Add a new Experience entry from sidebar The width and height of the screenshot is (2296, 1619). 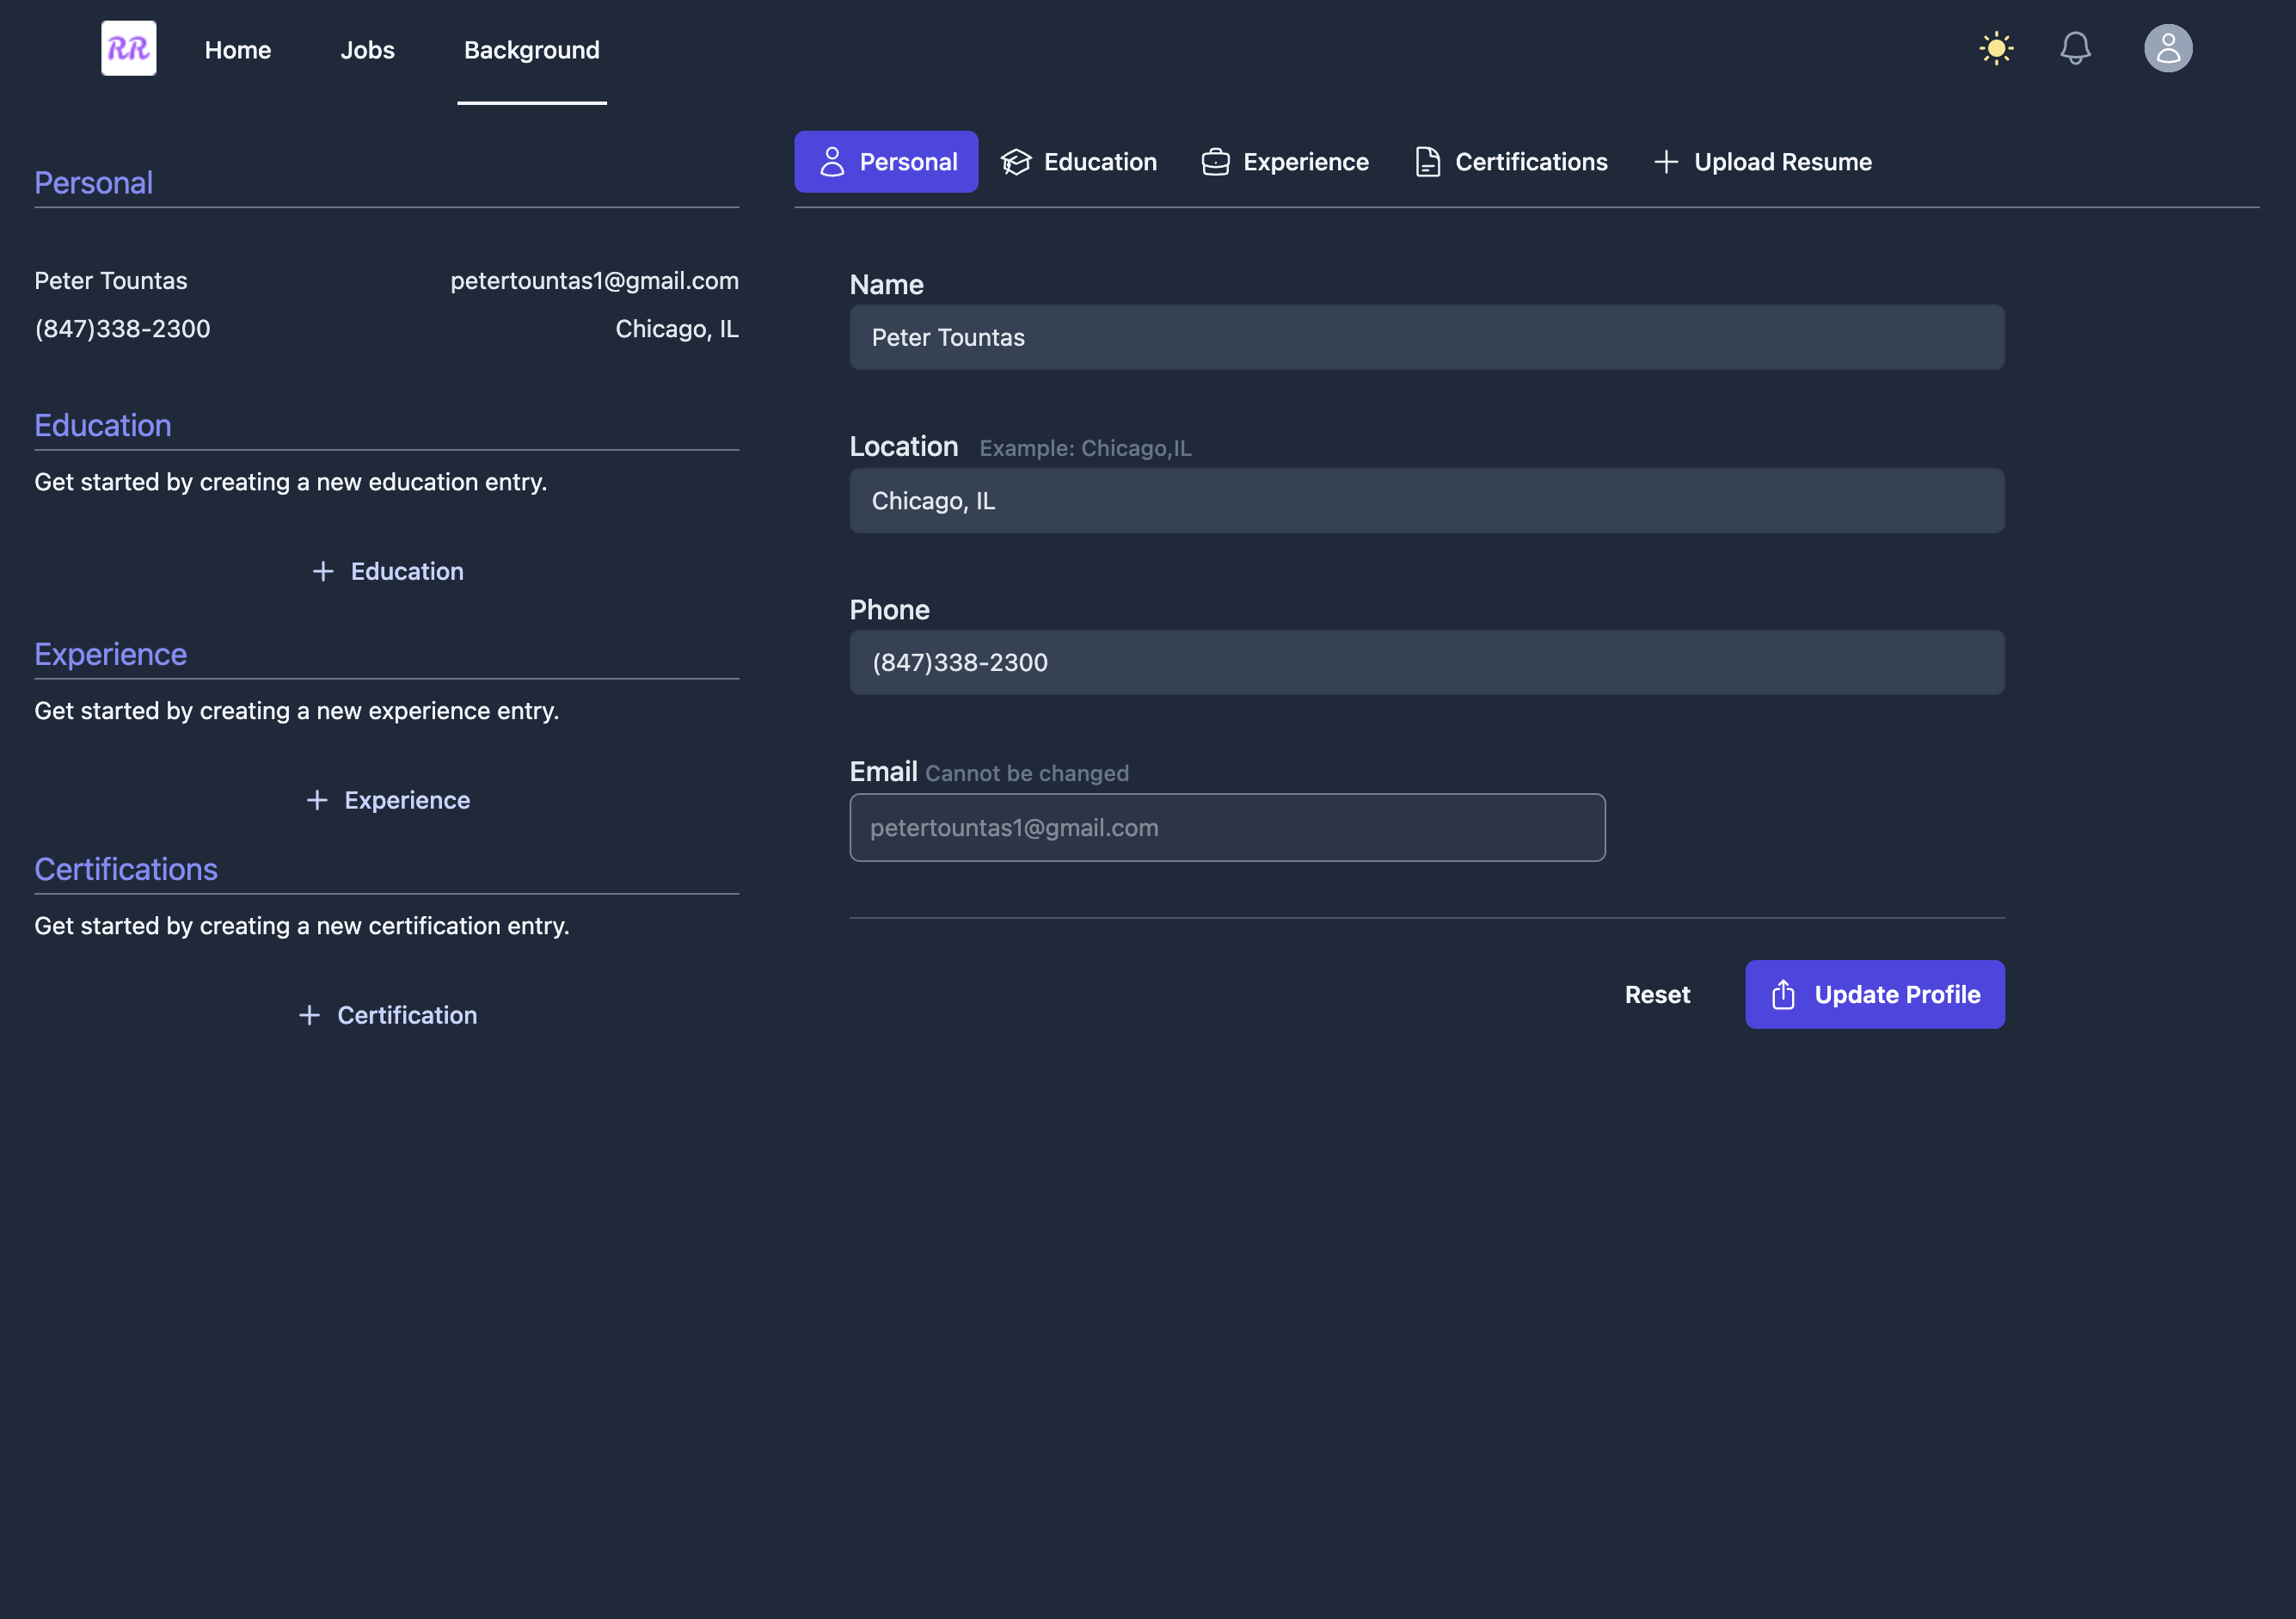pyautogui.click(x=388, y=801)
